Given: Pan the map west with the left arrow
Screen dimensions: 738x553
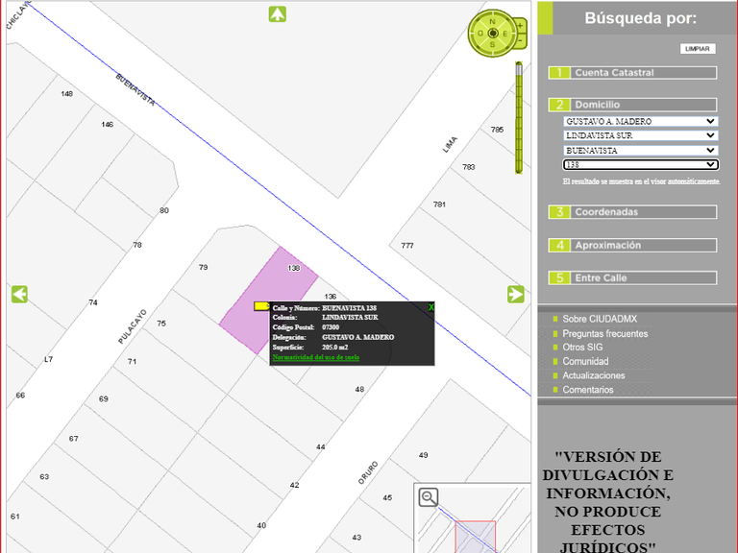Looking at the screenshot, I should coord(19,294).
